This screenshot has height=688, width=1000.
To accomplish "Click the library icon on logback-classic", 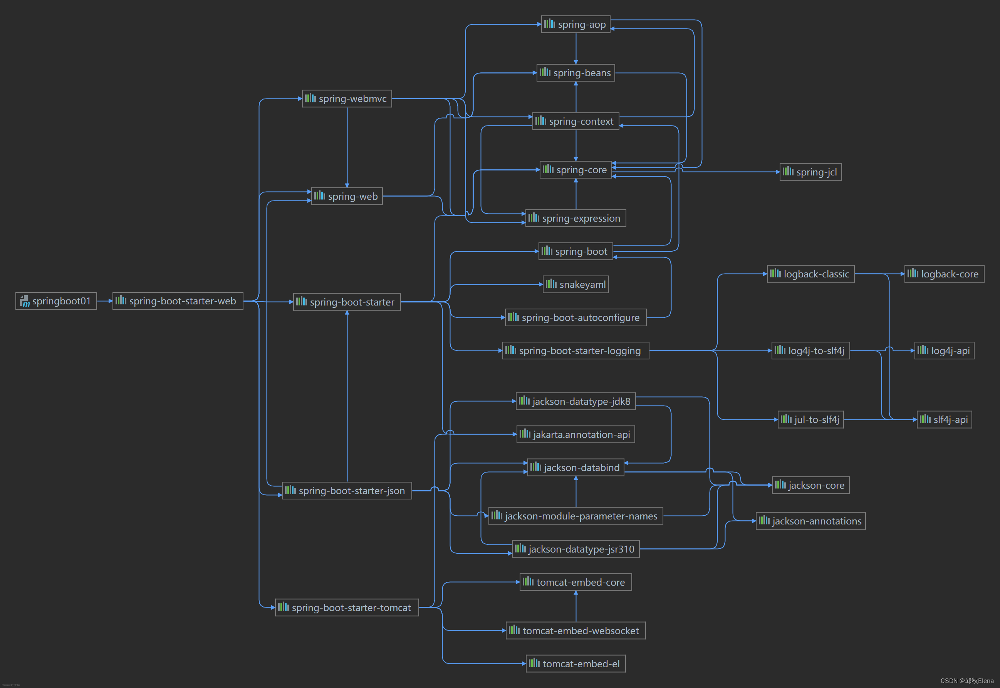I will (x=775, y=273).
